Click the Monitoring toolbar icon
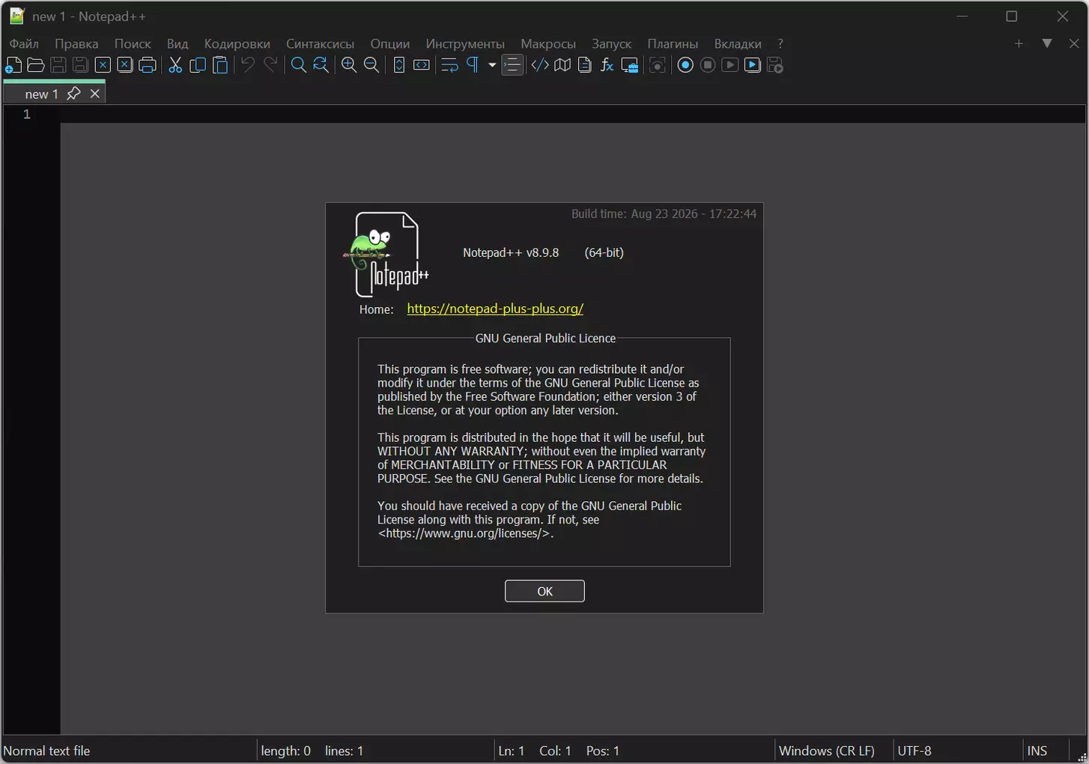The width and height of the screenshot is (1089, 764). tap(657, 65)
